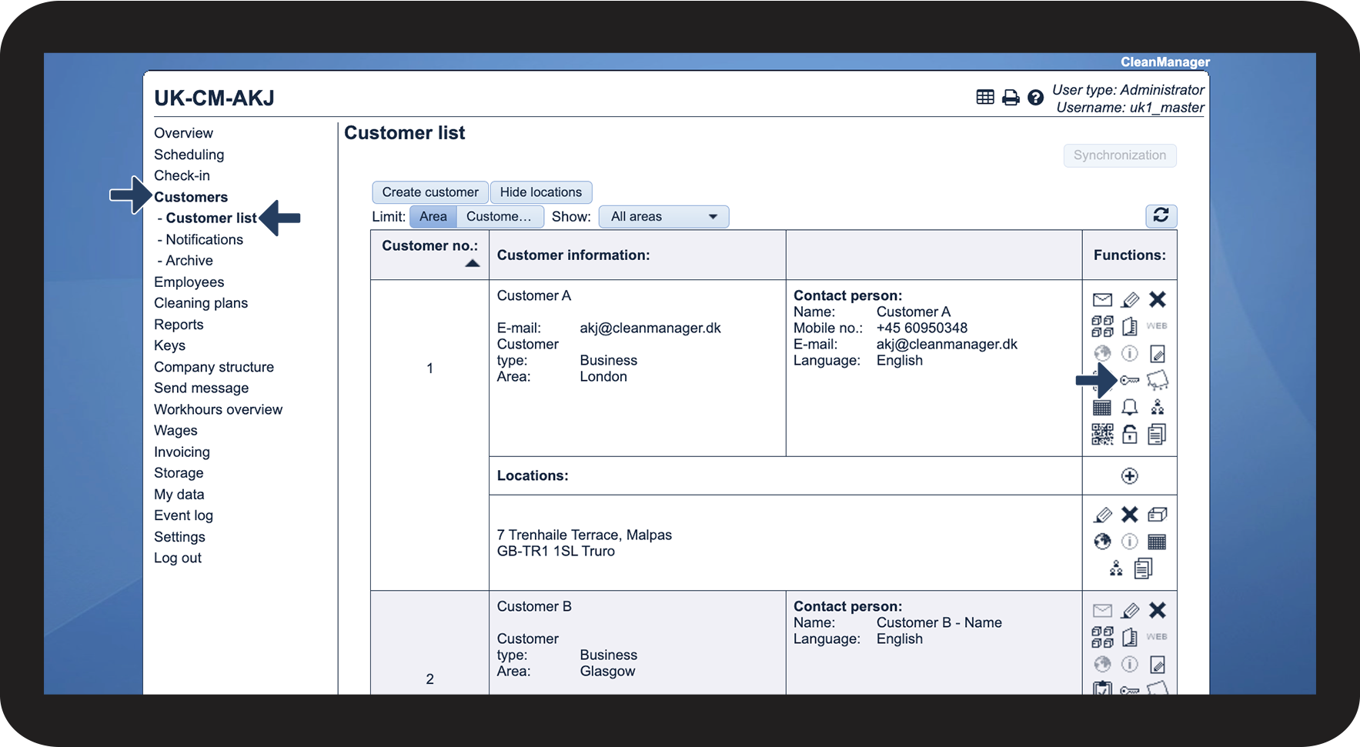This screenshot has width=1360, height=747.
Task: Delete the Trenhaile Terrace location
Action: pyautogui.click(x=1130, y=515)
